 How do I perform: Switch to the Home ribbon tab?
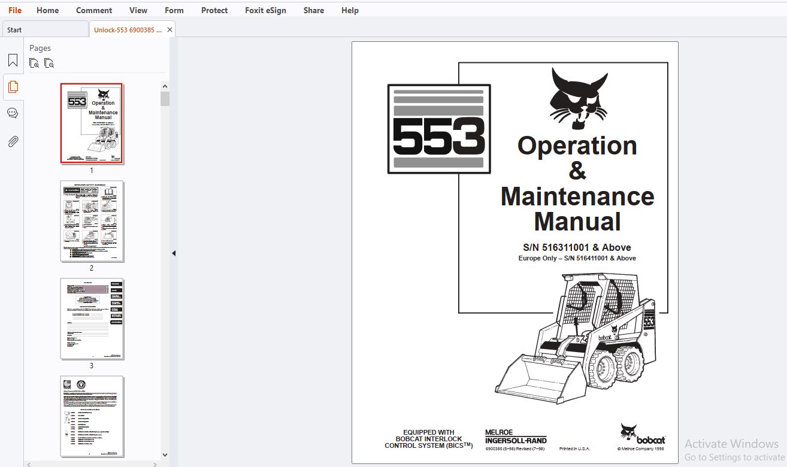pos(48,10)
